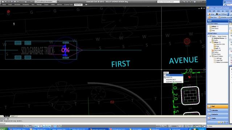Click Schedule a Live Meeting in Outlook
The width and height of the screenshot is (232, 130).
click(x=225, y=17)
